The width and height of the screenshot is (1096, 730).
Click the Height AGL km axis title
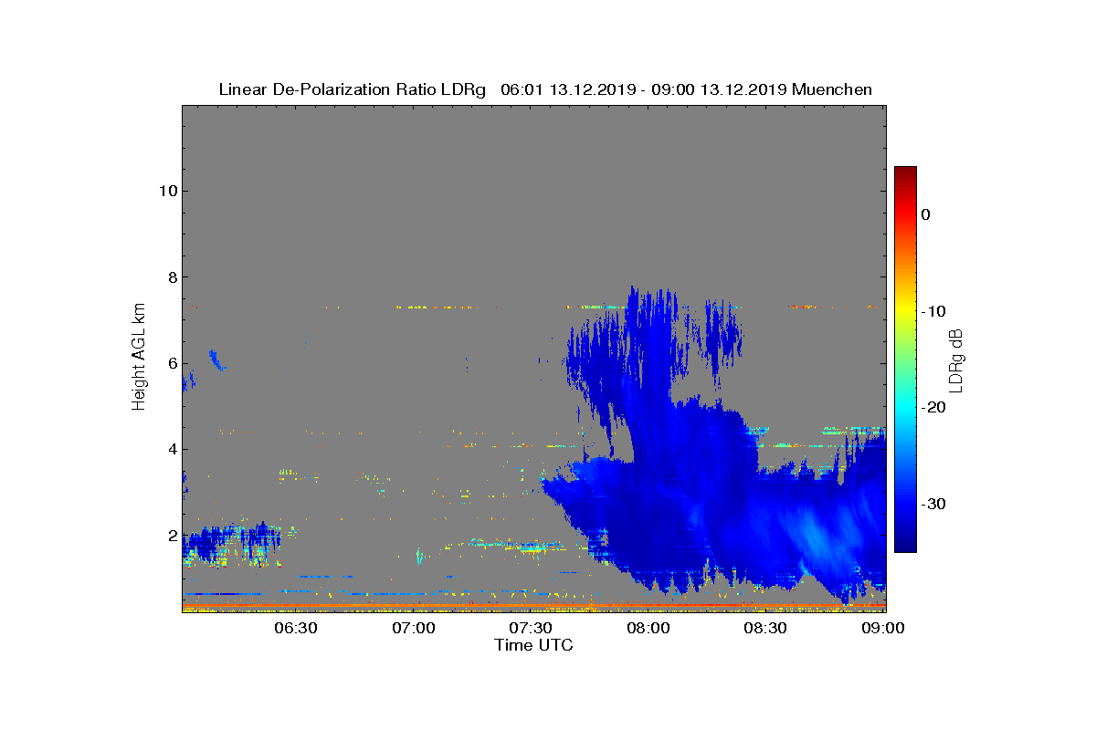(x=139, y=359)
